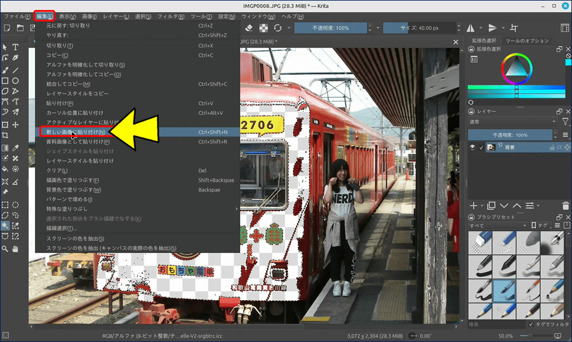This screenshot has height=342, width=572.
Task: Expand the 特殊な塗りつぶし submenu
Action: 140,208
